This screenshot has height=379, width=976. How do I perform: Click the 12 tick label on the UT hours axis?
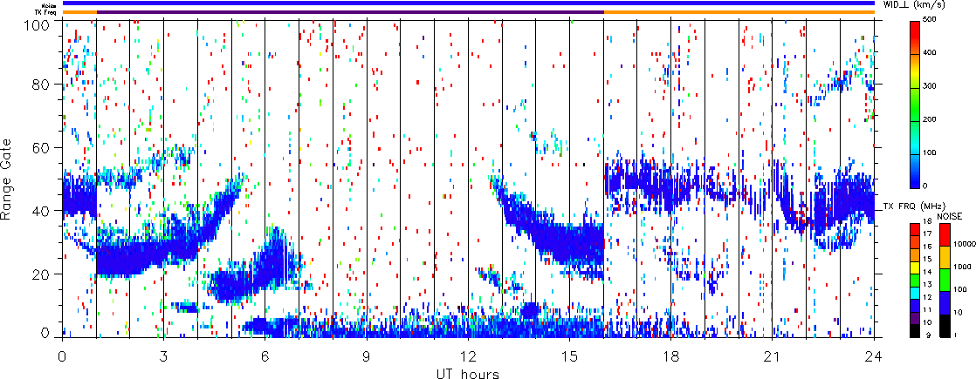[468, 356]
